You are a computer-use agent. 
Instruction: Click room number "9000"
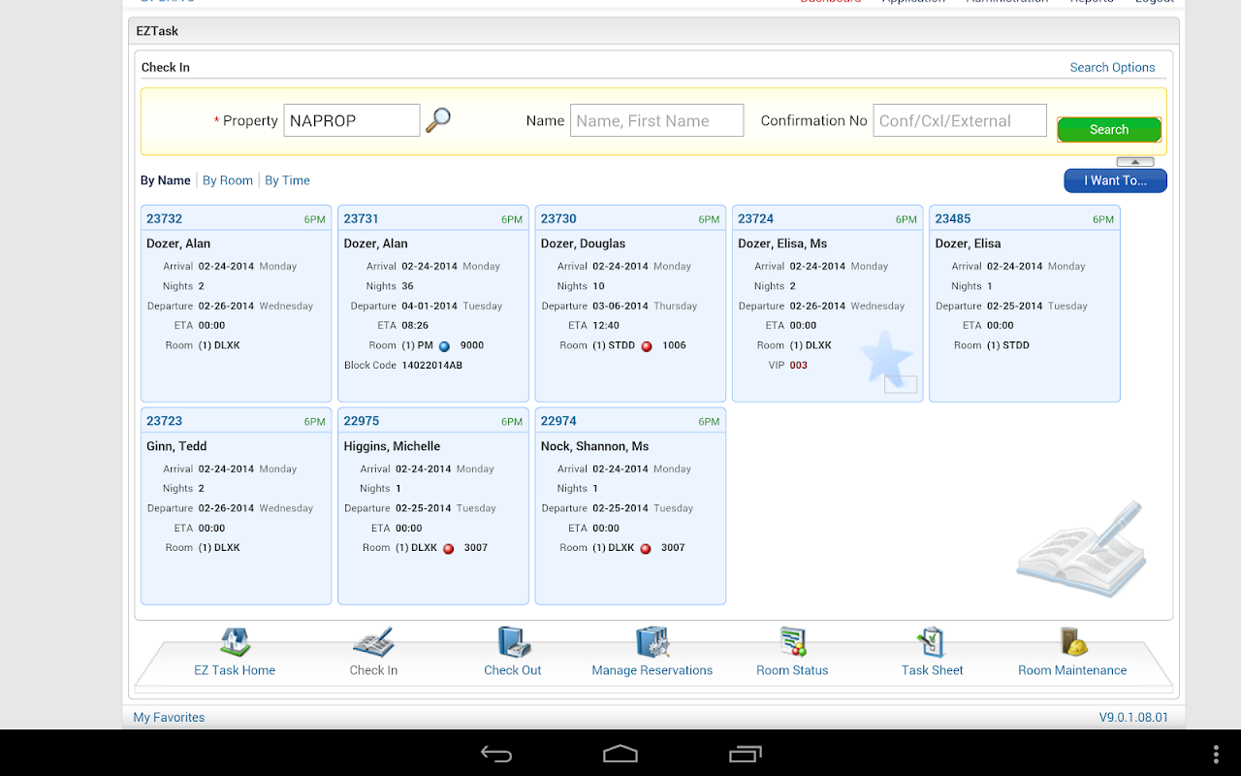click(472, 345)
